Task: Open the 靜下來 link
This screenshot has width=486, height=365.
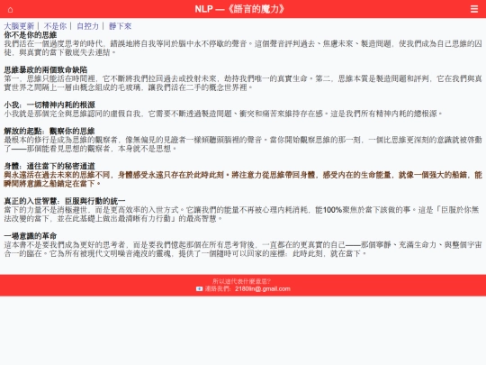Action: [121, 26]
